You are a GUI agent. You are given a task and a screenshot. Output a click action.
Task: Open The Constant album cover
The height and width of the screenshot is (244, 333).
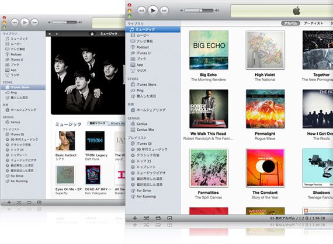tap(265, 168)
